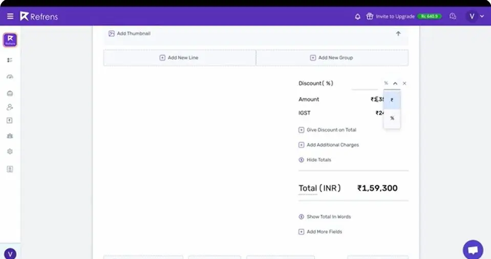Screen dimensions: 491x259
Task: Remove the discount with X icon
Action: point(404,83)
